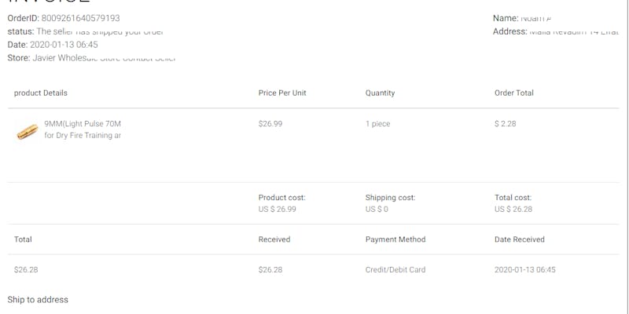The image size is (629, 314).
Task: Click the Ship to address heading
Action: 38,300
